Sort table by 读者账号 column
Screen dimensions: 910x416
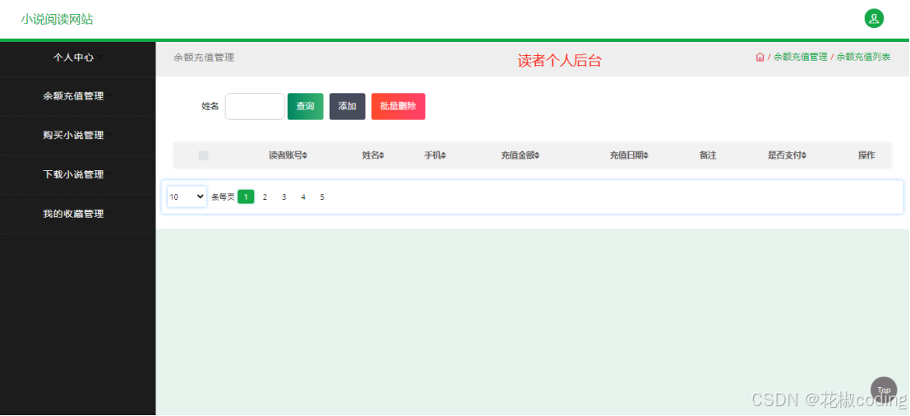click(288, 155)
